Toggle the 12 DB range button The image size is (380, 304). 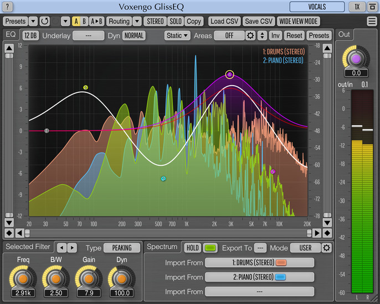[x=30, y=35]
